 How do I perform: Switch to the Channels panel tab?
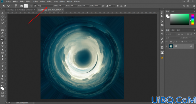[173, 30]
